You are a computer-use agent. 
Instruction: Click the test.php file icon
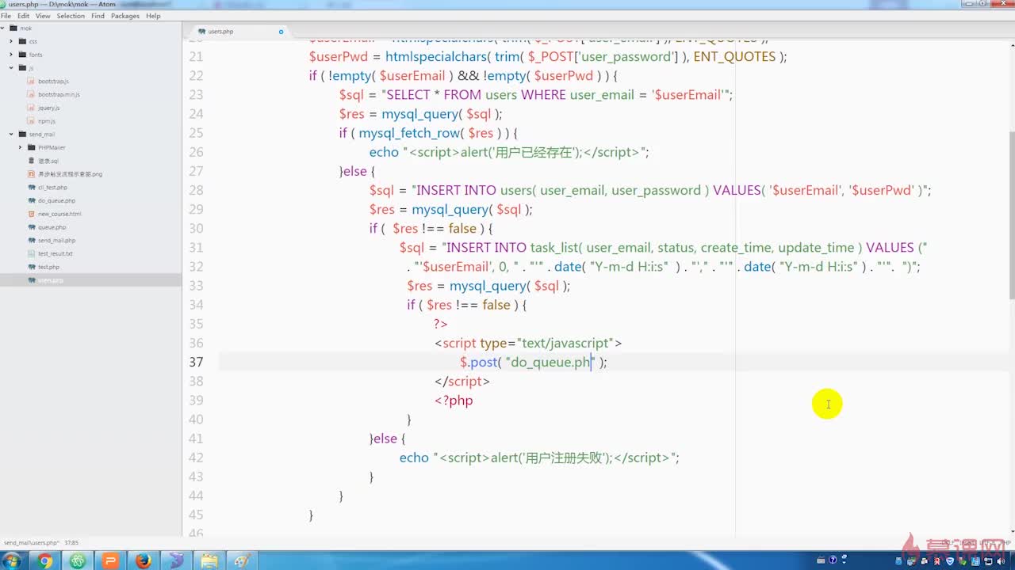point(32,267)
